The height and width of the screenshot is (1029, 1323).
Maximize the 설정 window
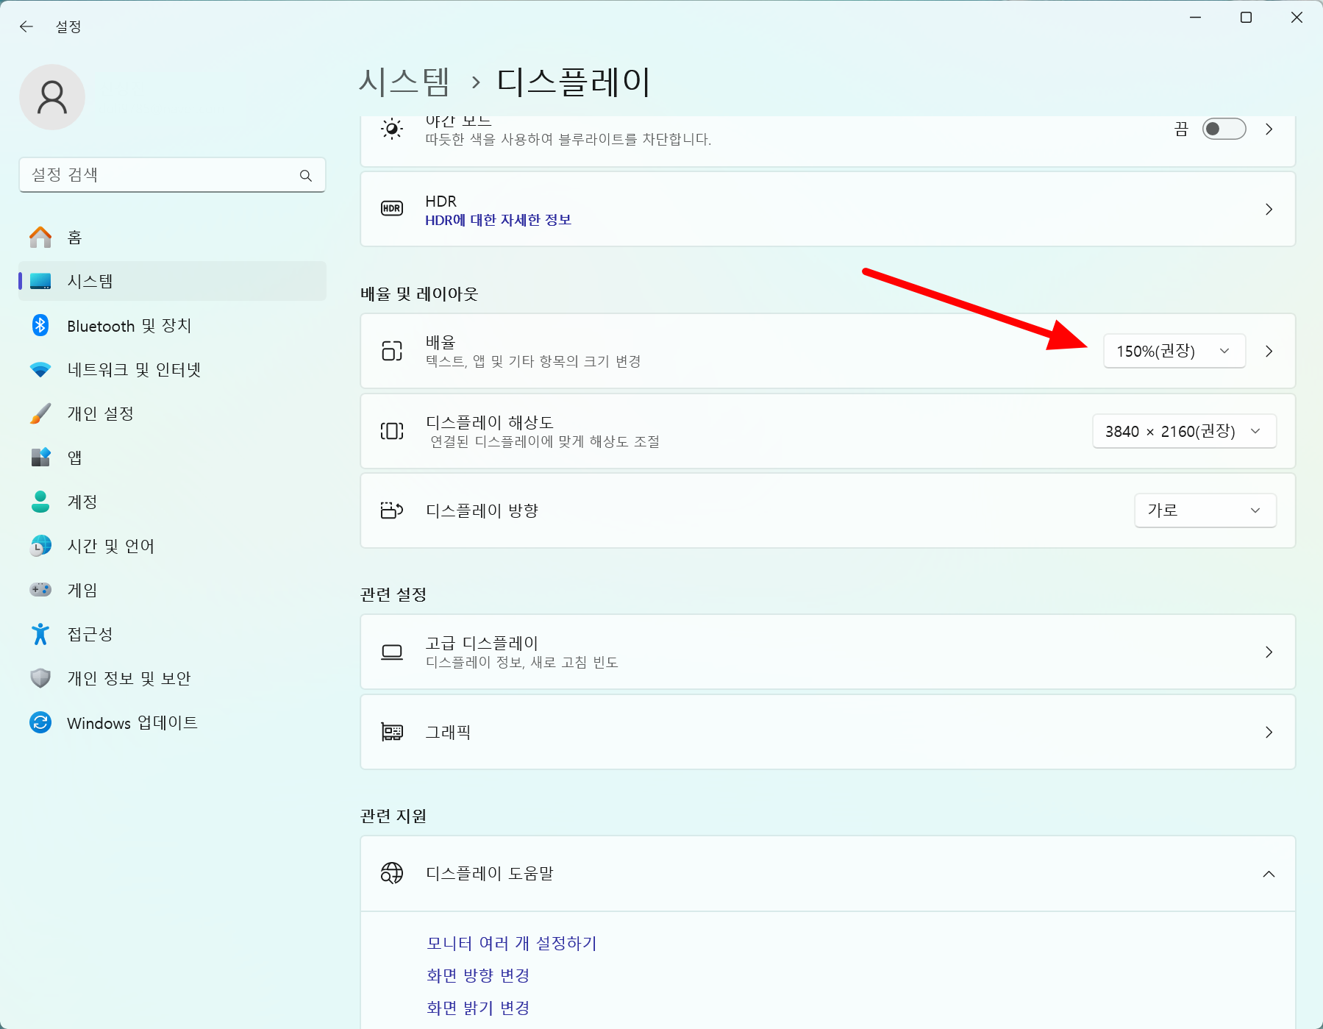tap(1246, 18)
